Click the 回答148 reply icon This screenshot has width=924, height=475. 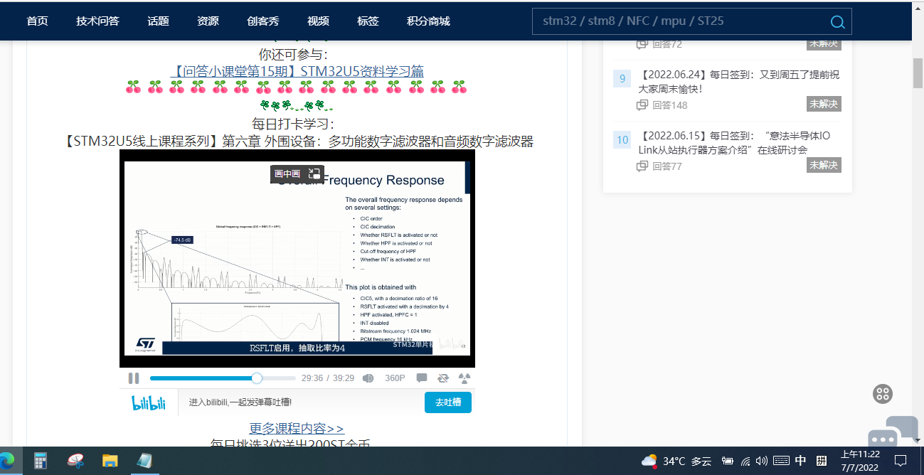click(642, 105)
